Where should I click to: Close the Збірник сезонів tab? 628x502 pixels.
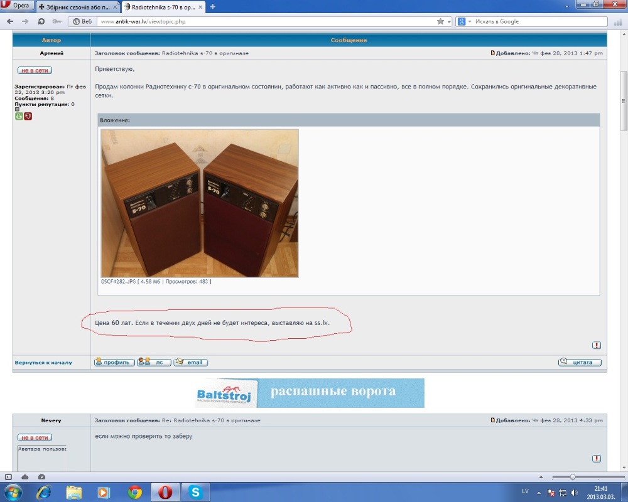tap(115, 7)
